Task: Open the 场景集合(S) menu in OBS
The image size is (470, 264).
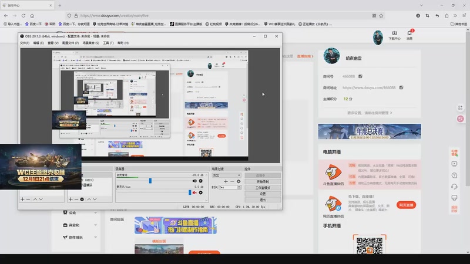Action: [x=91, y=43]
